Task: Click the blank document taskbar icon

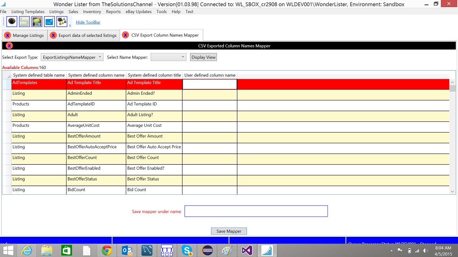Action: tap(87, 251)
